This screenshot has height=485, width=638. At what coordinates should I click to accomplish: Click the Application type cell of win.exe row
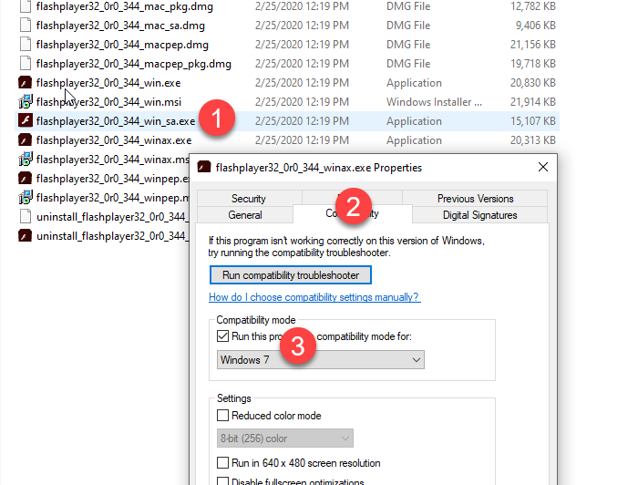click(414, 83)
